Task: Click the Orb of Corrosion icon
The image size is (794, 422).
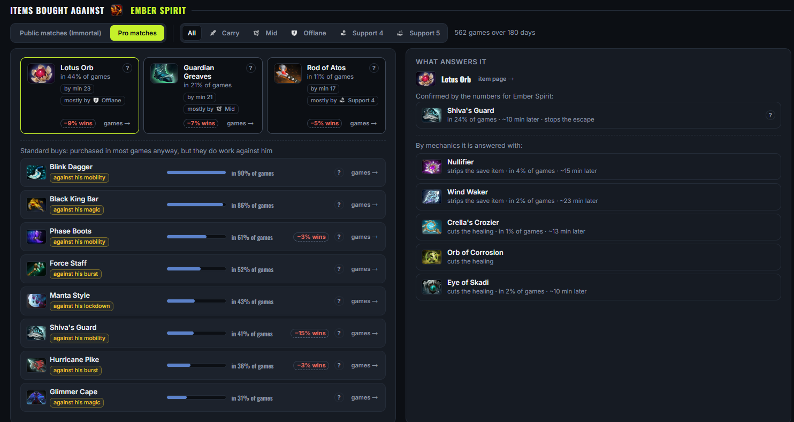Action: click(x=431, y=257)
